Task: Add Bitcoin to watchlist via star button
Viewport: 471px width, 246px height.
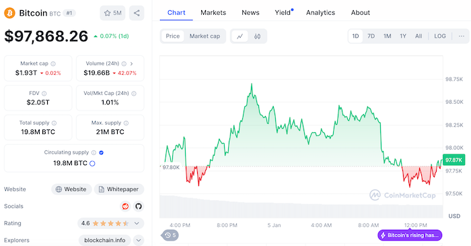Action: [112, 13]
